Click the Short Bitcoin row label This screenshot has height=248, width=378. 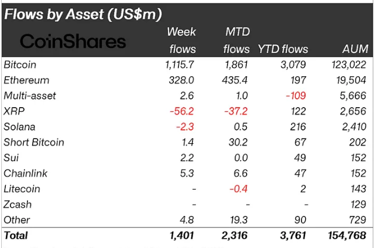[34, 142]
